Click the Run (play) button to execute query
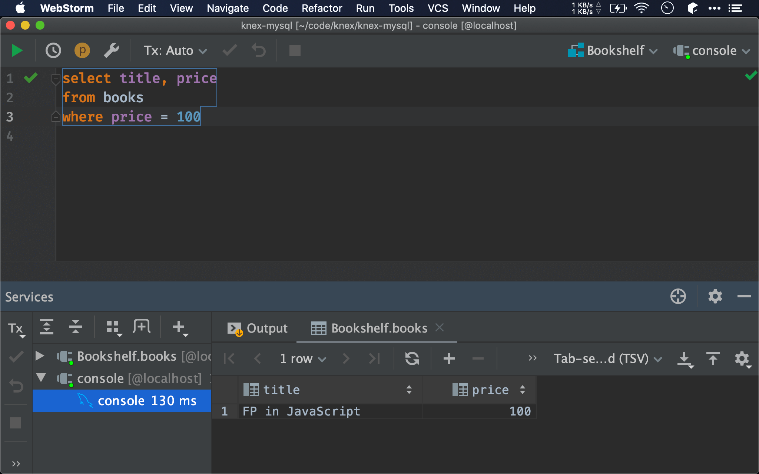 click(16, 50)
